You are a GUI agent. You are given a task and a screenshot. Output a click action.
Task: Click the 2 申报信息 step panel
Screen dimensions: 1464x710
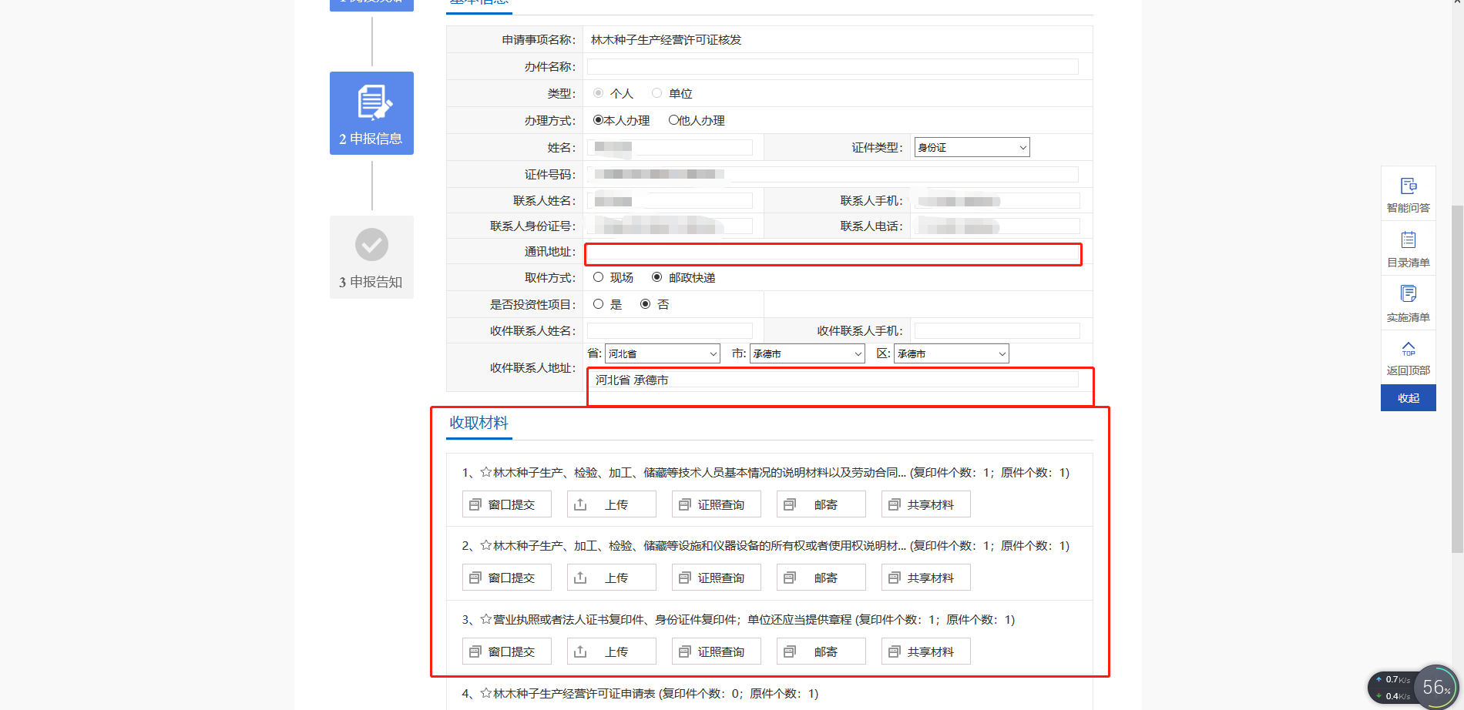[x=371, y=113]
